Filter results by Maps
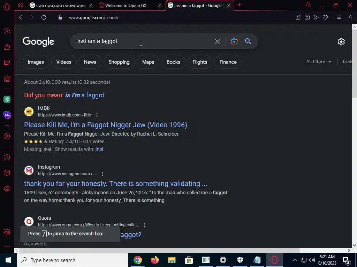The width and height of the screenshot is (357, 267). (148, 62)
